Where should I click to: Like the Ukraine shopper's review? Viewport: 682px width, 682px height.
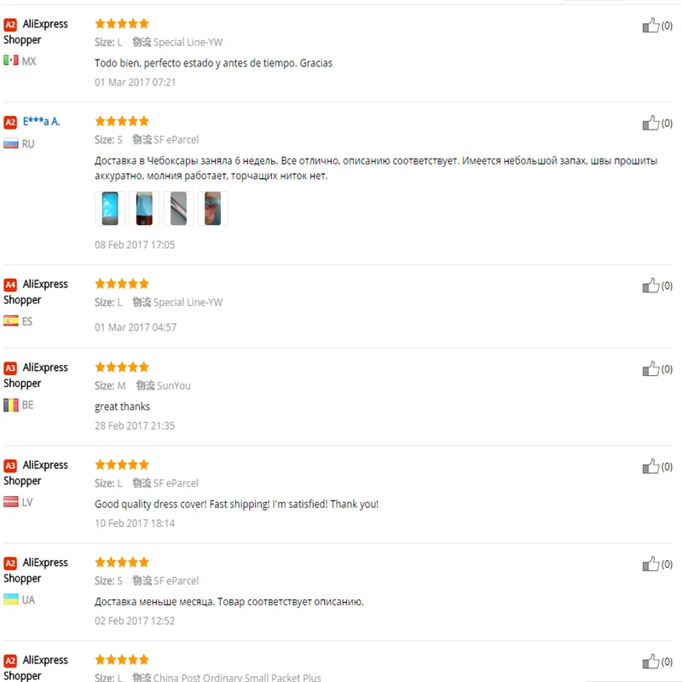click(650, 564)
